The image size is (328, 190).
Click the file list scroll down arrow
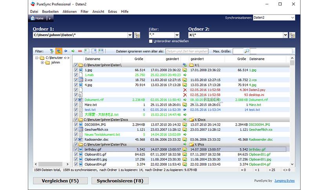[292, 164]
